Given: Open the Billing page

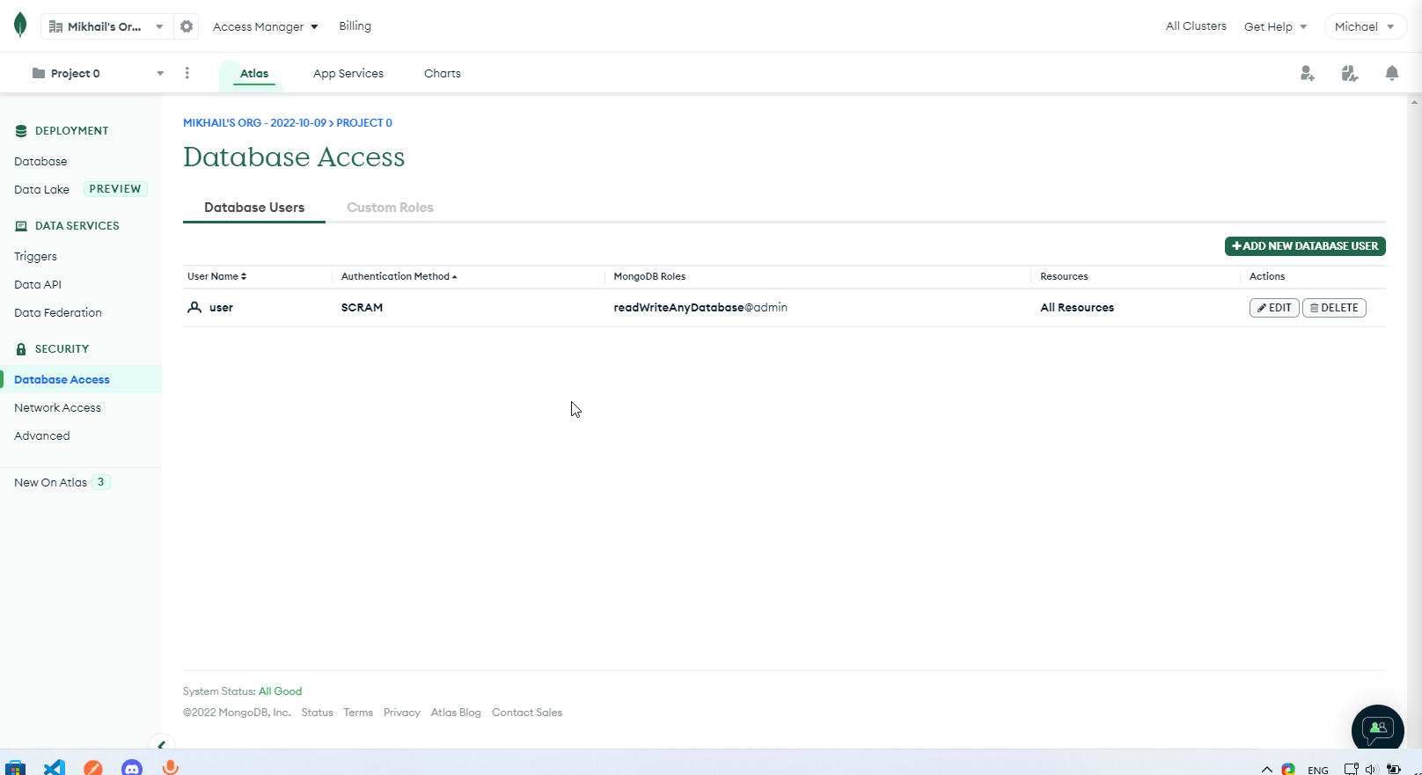Looking at the screenshot, I should pyautogui.click(x=355, y=26).
